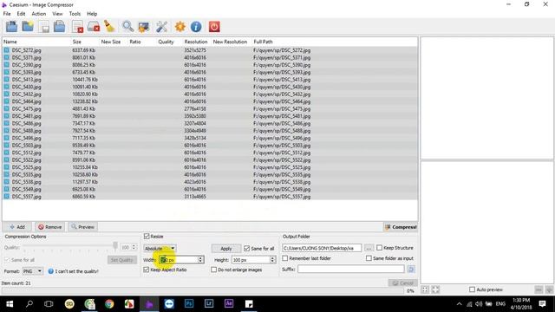Open the Tools menu
The width and height of the screenshot is (555, 312).
[75, 14]
